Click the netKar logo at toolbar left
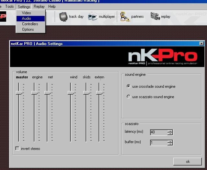 pos(3,17)
